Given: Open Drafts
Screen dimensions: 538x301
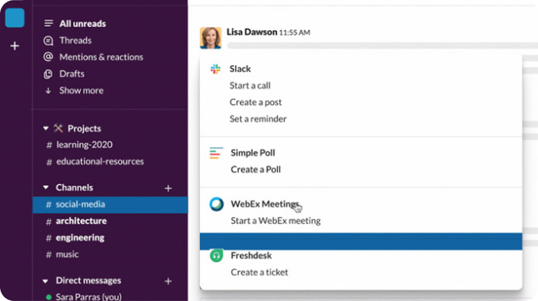Looking at the screenshot, I should click(x=71, y=74).
